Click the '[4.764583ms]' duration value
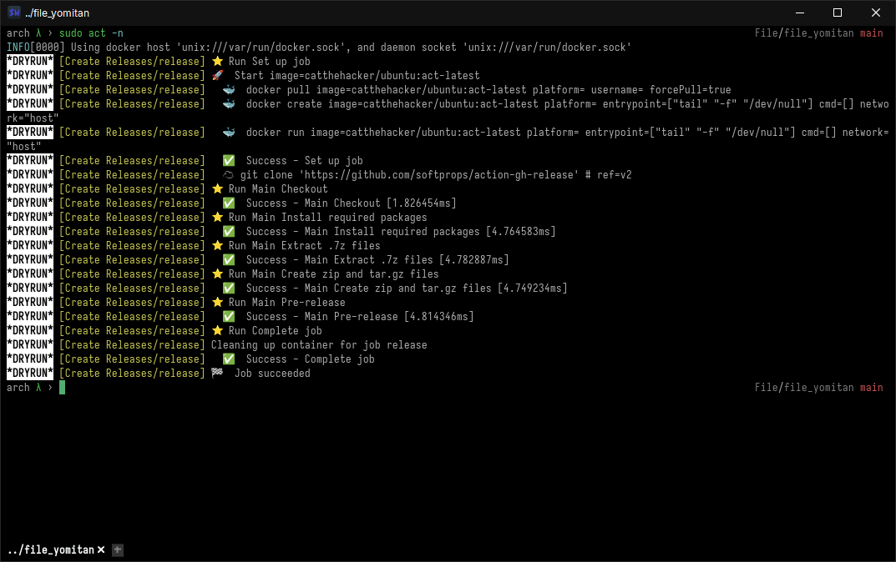Screen dimensions: 896x562 pyautogui.click(x=520, y=232)
